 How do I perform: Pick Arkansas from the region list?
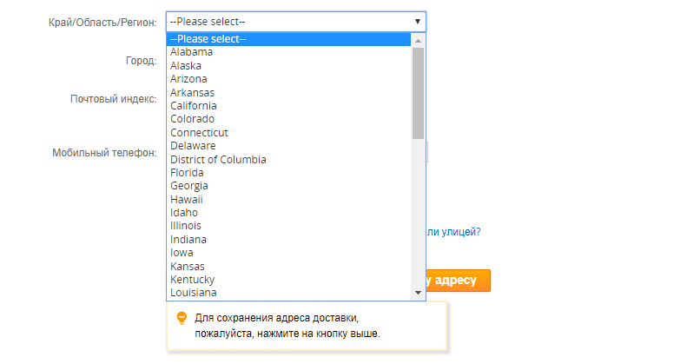click(192, 92)
